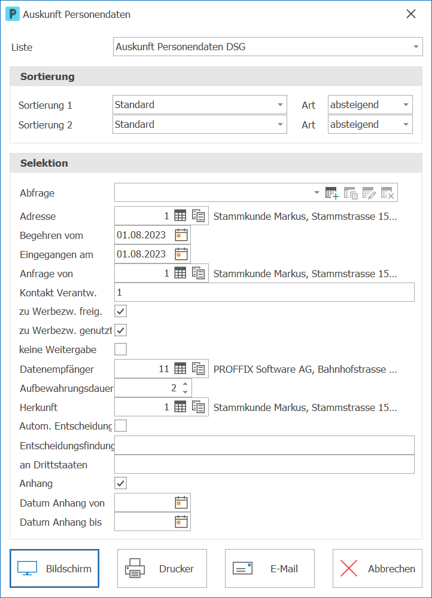The width and height of the screenshot is (432, 598).
Task: Open the detail list icon for Adresse
Action: coord(199,216)
